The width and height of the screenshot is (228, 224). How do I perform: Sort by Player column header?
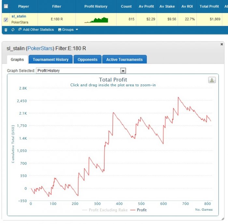pos(23,6)
